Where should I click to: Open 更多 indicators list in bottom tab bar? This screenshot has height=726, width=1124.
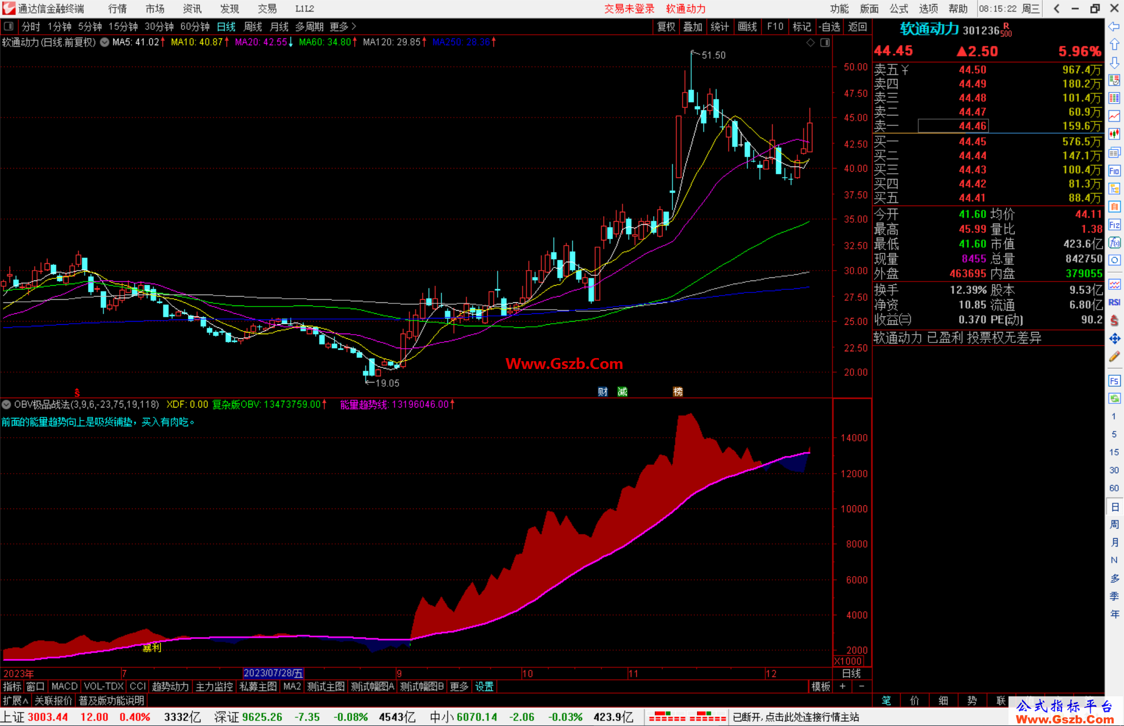[x=459, y=686]
